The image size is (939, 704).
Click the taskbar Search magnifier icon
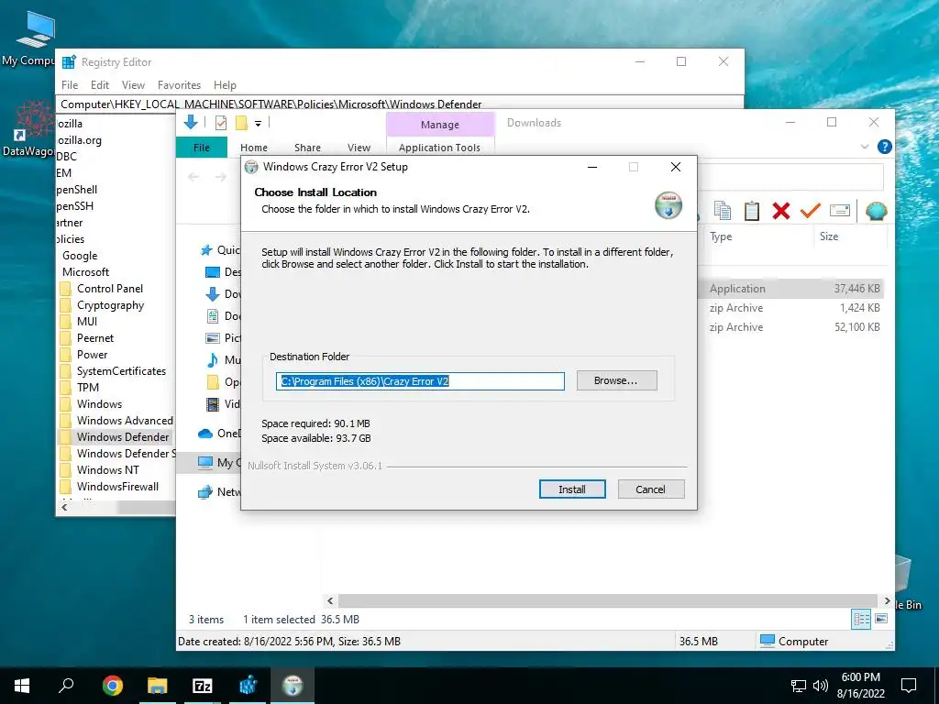[66, 686]
